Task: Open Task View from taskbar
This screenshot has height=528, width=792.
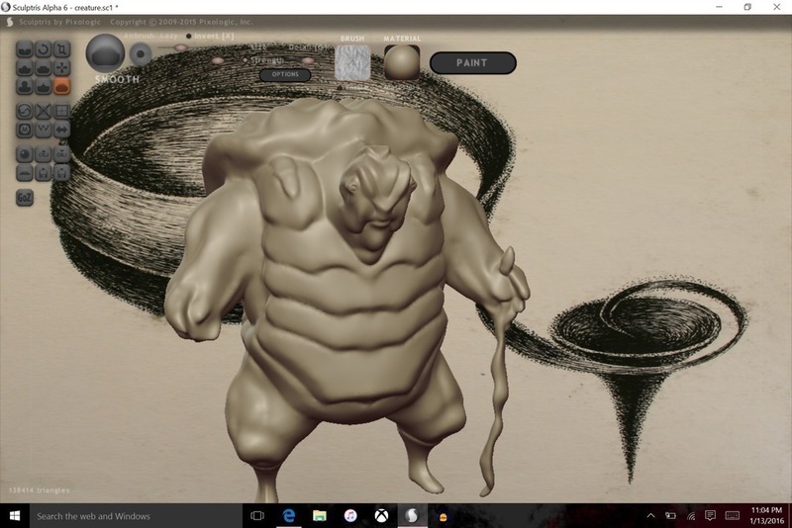Action: tap(257, 516)
